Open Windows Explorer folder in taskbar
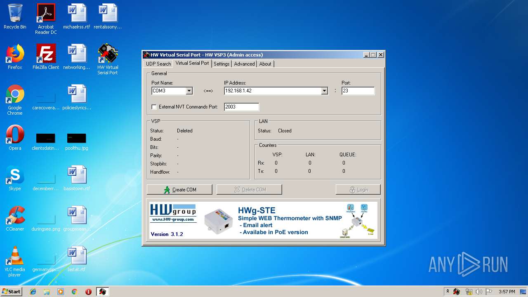Viewport: 528px width, 297px height. [x=47, y=292]
